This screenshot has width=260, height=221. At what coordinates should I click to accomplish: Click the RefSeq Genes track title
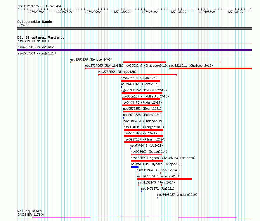(30, 211)
